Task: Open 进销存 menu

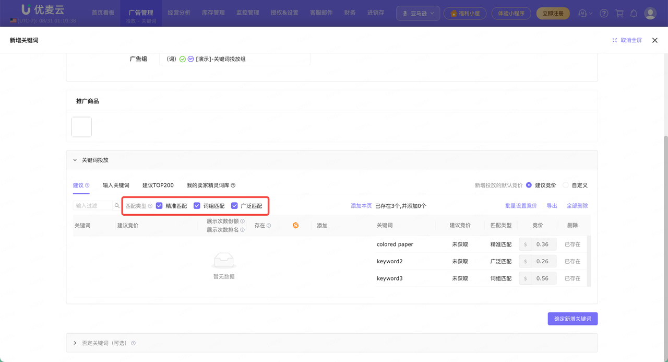Action: (376, 13)
